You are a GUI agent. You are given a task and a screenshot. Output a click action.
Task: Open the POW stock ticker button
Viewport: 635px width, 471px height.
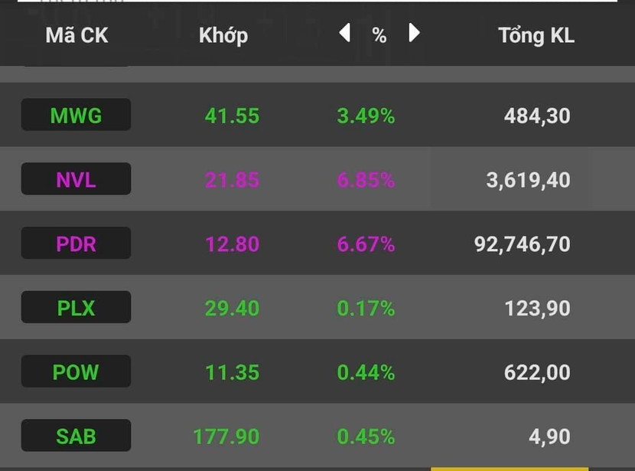click(76, 372)
